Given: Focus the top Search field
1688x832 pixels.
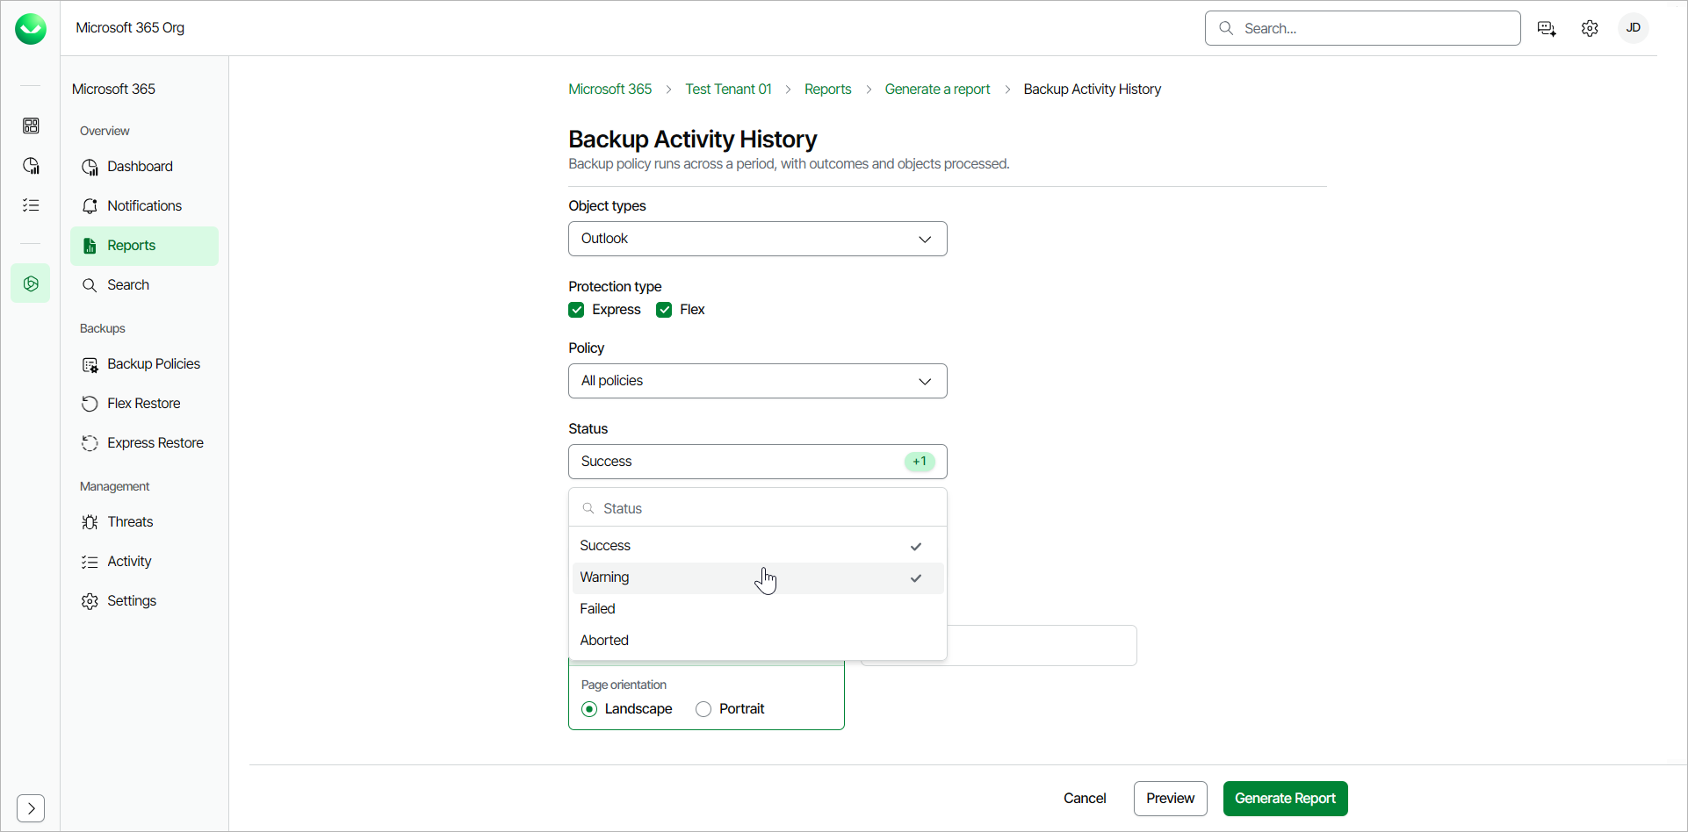Looking at the screenshot, I should pos(1363,28).
